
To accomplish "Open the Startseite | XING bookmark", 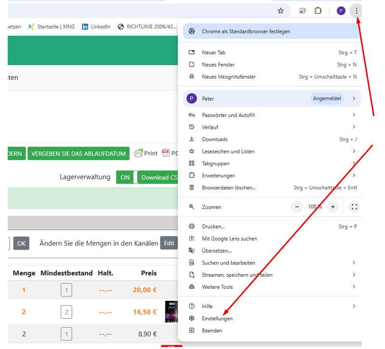I will 52,27.
